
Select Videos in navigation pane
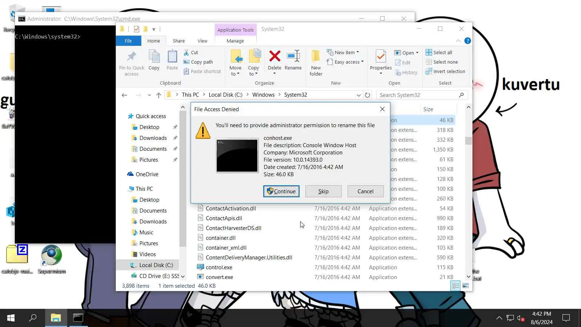[x=147, y=254]
